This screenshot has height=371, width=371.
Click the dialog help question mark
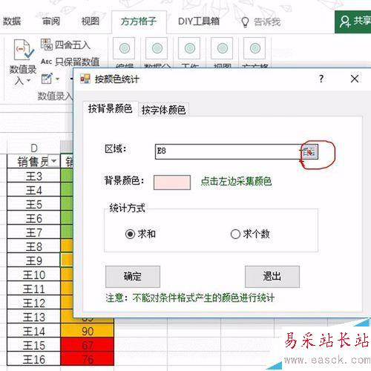point(321,79)
